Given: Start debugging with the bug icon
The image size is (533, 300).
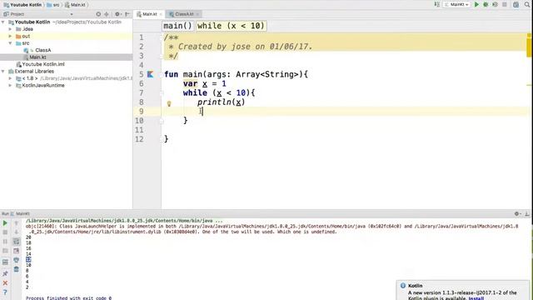Looking at the screenshot, I should [486, 4].
